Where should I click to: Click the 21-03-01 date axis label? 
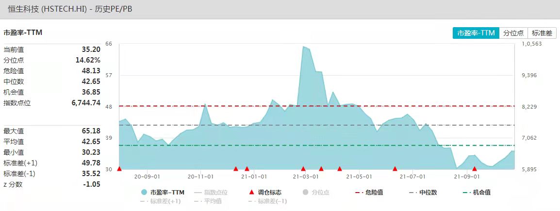point(306,177)
